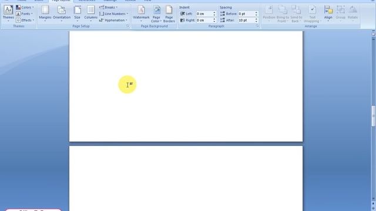Open the Align menu
The width and height of the screenshot is (376, 211).
tap(328, 13)
